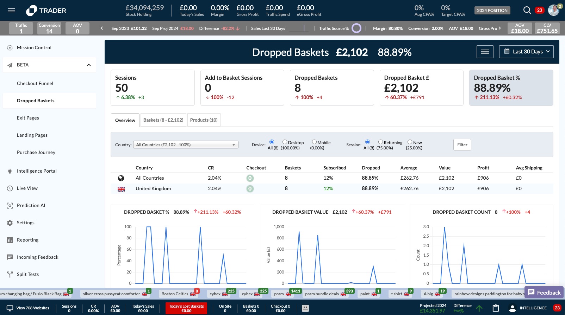Click the monitor icon by View 708 Websites
Image resolution: width=565 pixels, height=315 pixels.
pyautogui.click(x=10, y=308)
